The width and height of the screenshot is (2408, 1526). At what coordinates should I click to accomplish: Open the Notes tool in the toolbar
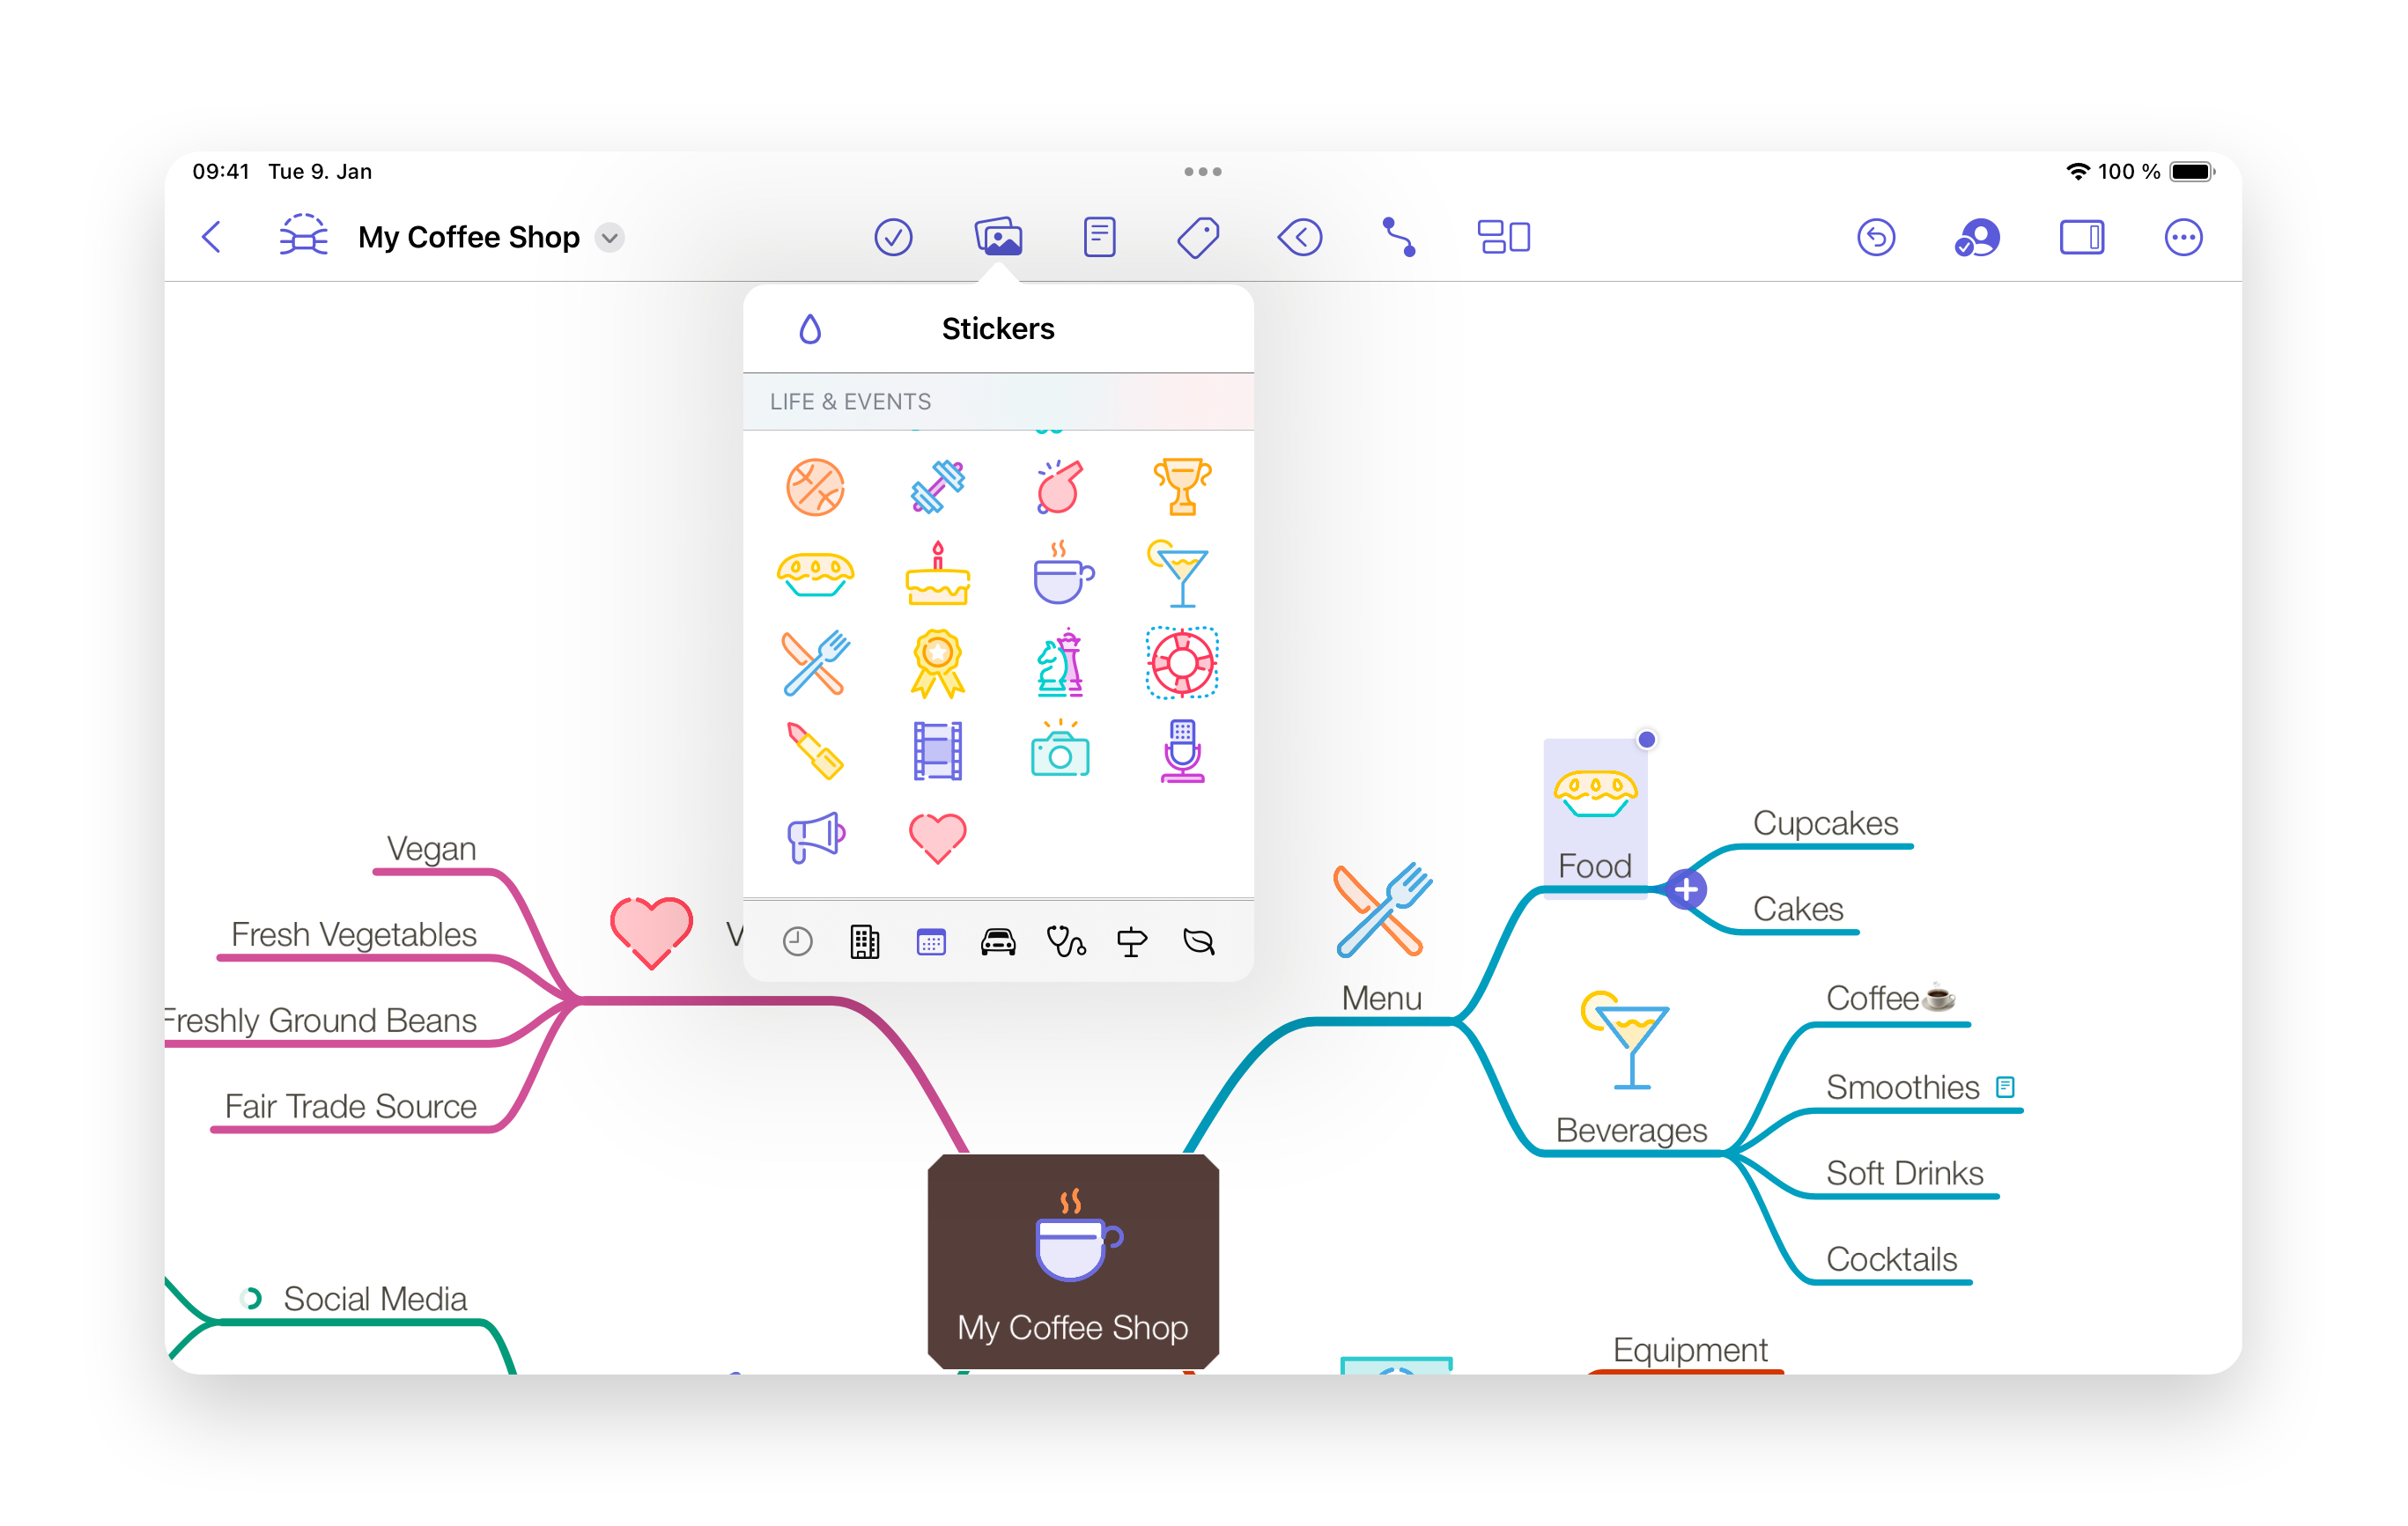tap(1099, 237)
